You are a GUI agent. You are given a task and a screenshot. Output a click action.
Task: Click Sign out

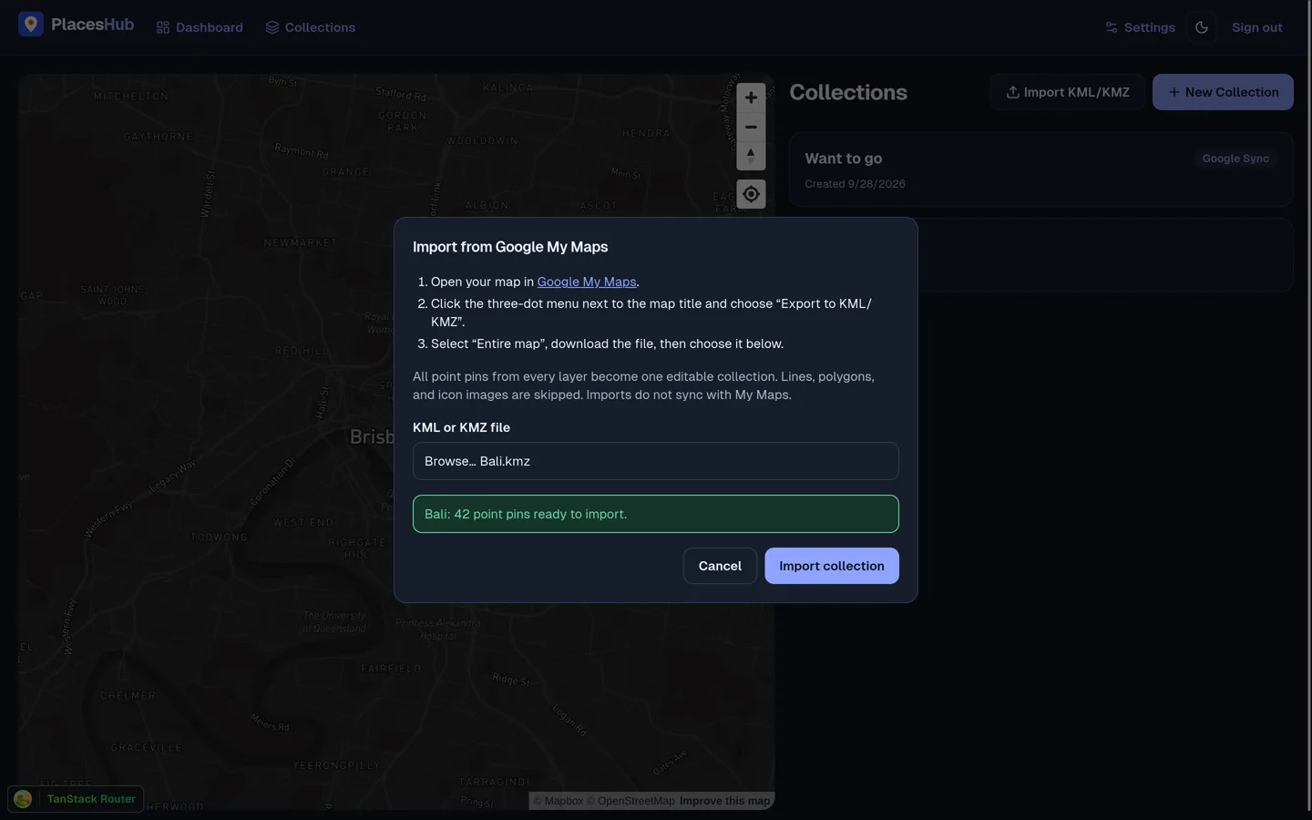click(x=1256, y=27)
